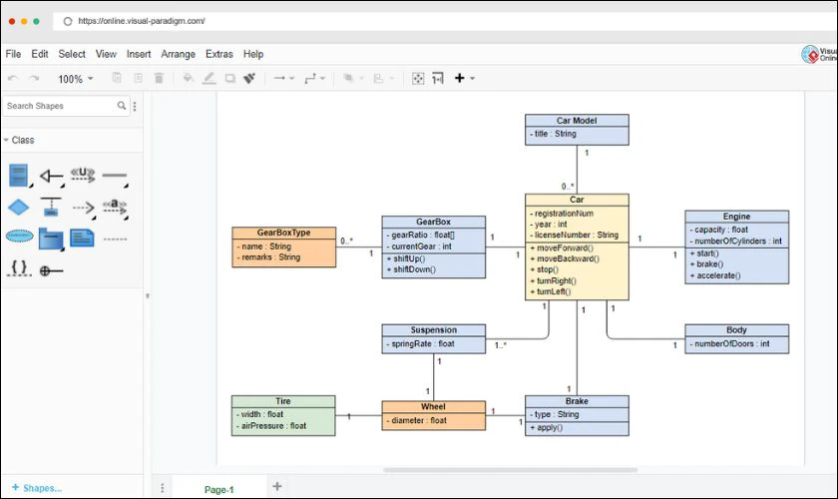The width and height of the screenshot is (838, 499).
Task: Select the GearBoxType class box
Action: (x=283, y=248)
